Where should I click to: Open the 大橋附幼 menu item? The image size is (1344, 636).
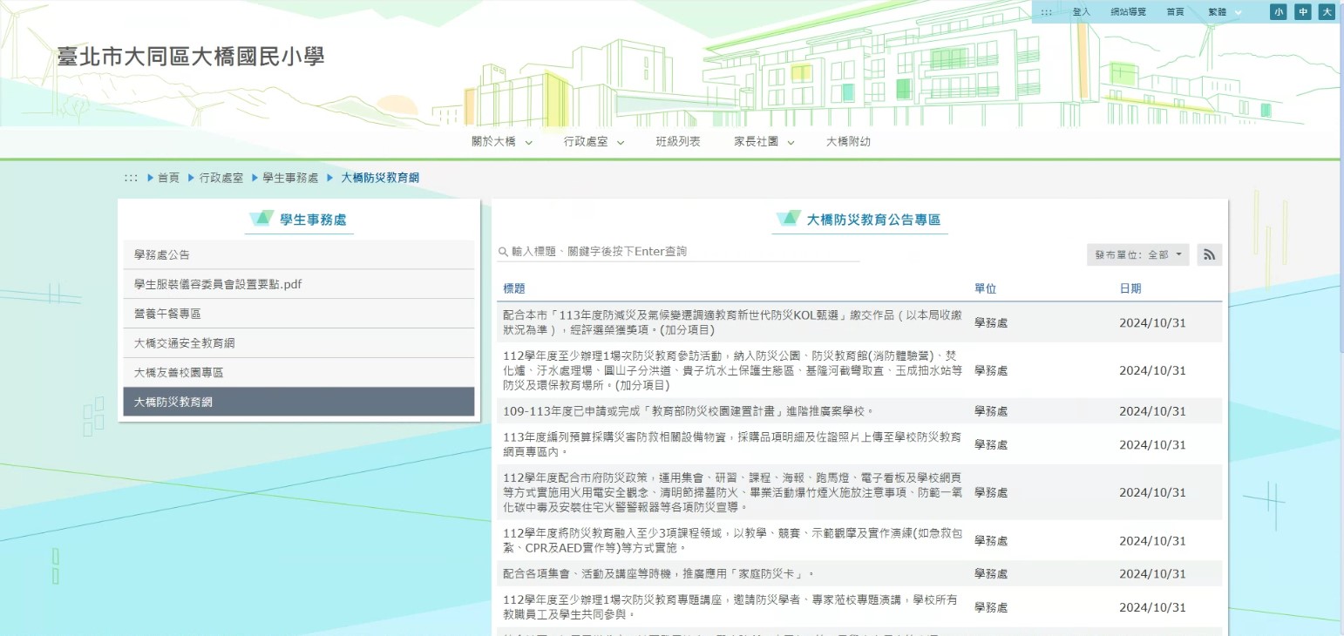click(x=848, y=142)
